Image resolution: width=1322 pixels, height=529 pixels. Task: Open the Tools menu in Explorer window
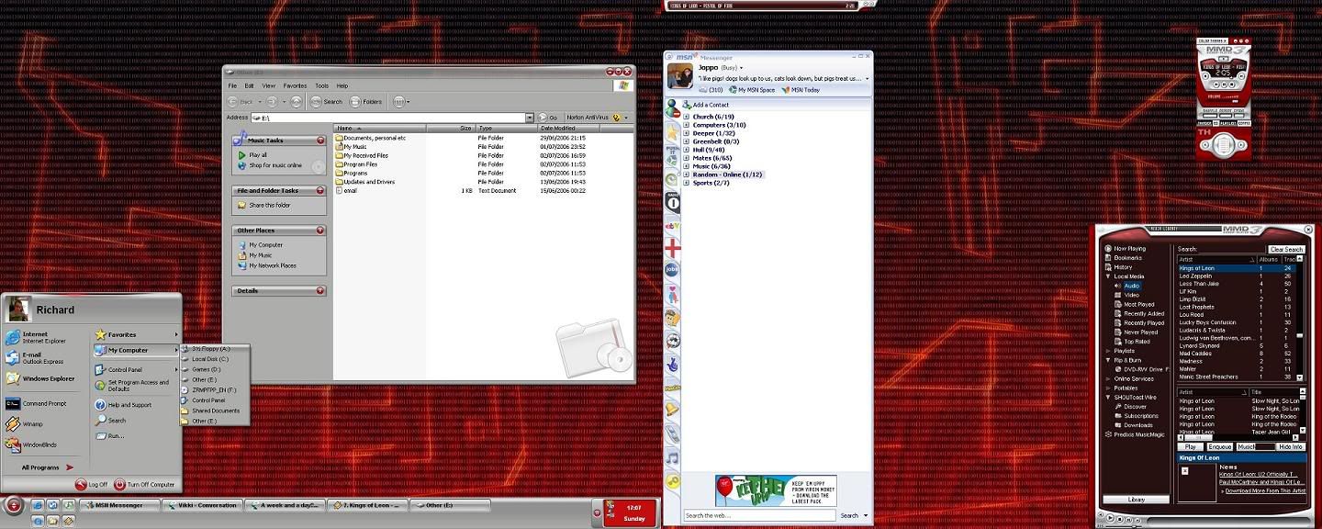click(321, 85)
